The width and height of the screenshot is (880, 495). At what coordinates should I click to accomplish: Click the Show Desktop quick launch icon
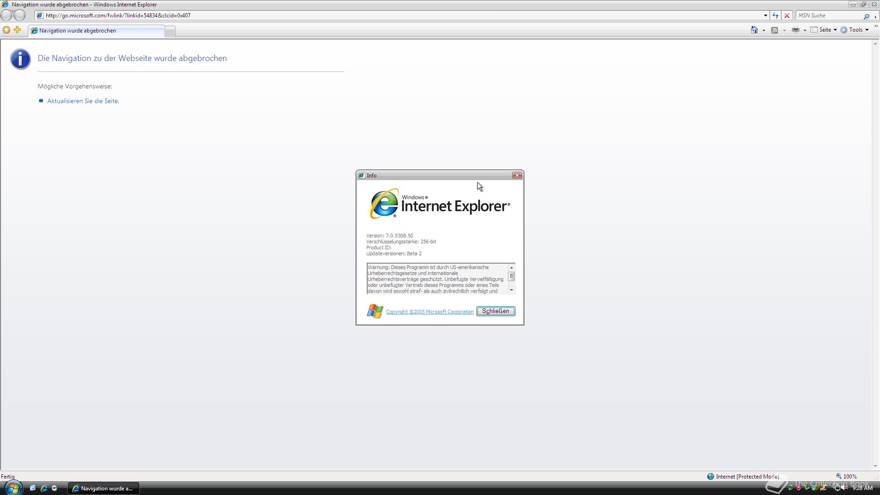click(x=33, y=488)
